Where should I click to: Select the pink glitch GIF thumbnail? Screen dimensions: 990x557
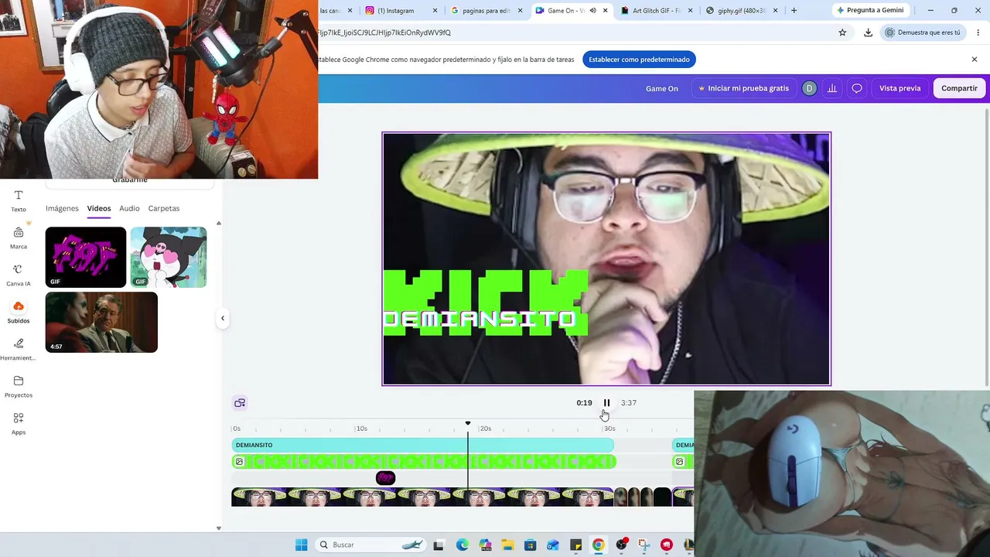point(86,257)
